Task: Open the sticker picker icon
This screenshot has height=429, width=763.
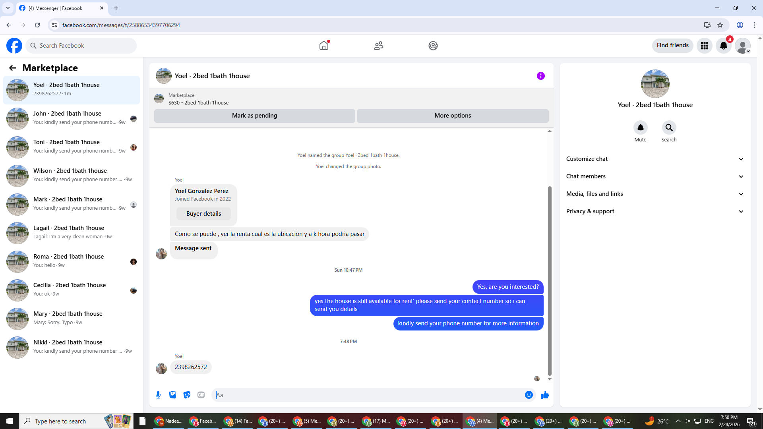Action: click(x=187, y=395)
